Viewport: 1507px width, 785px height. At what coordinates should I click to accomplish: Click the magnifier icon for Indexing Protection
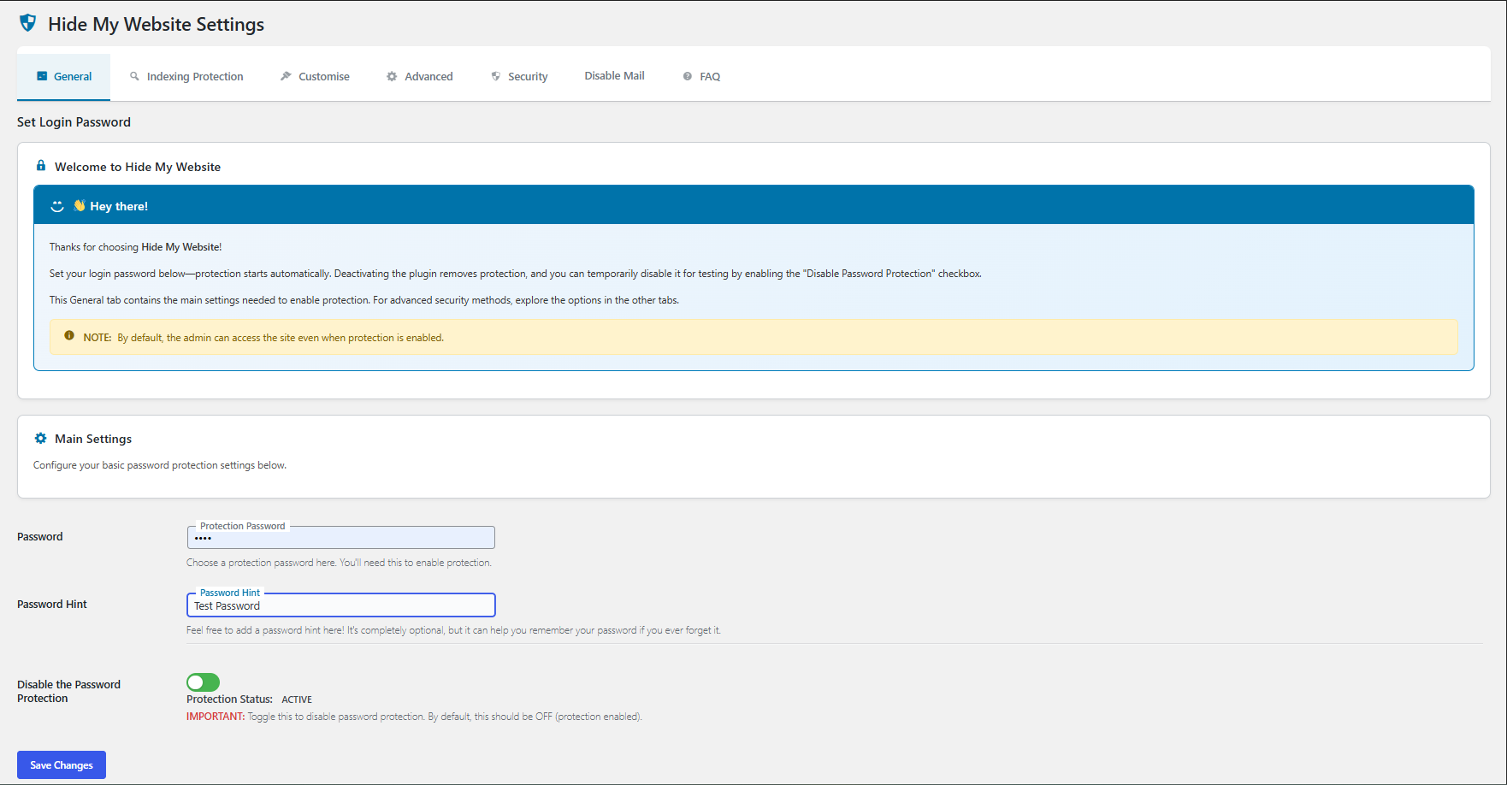pos(134,76)
